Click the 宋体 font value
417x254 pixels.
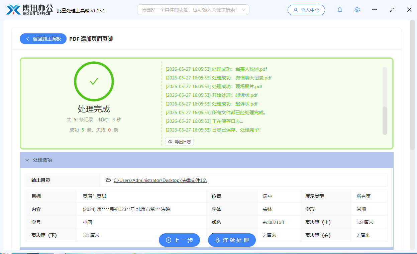(268, 209)
